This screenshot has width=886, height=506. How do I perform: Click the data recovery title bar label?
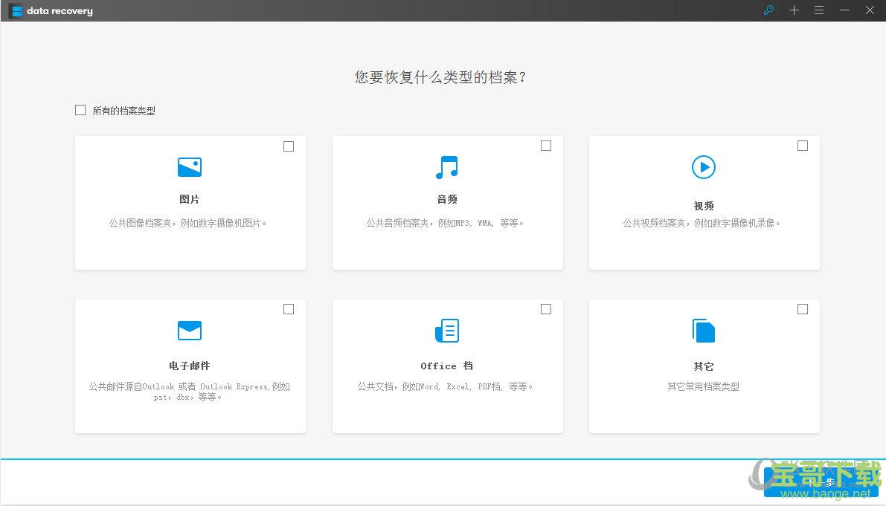(60, 10)
